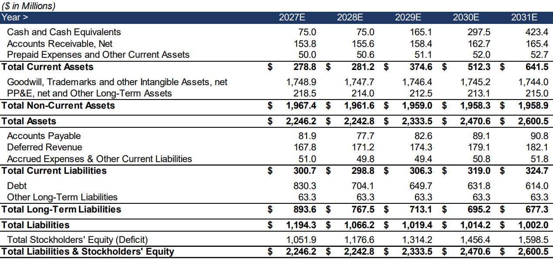
Task: Select the 2027E accrued expenses value 51.0
Action: click(x=307, y=159)
